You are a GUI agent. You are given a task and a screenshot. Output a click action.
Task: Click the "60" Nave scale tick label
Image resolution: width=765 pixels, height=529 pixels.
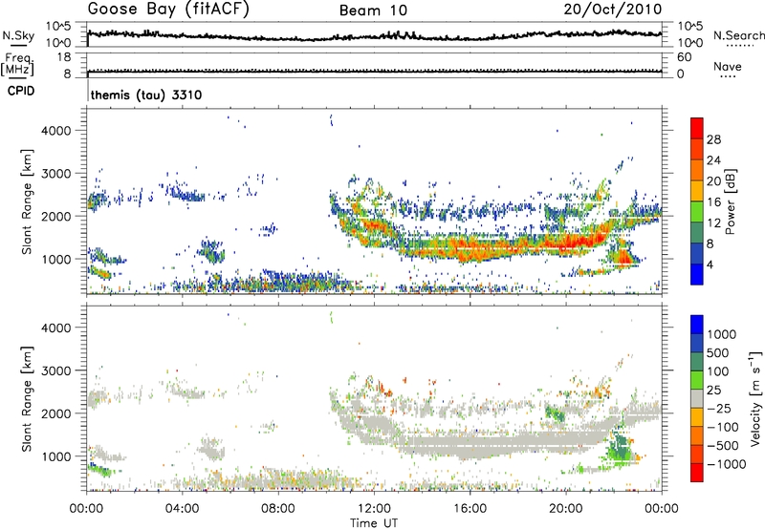point(684,57)
